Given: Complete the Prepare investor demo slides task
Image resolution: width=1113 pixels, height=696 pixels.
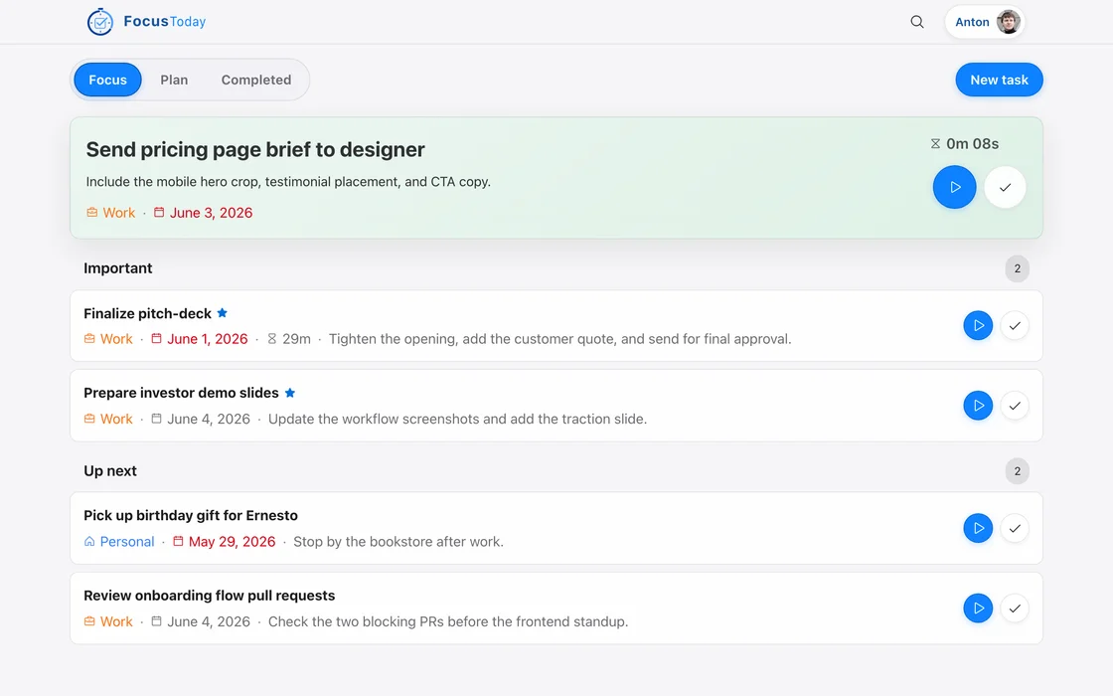Looking at the screenshot, I should (x=1015, y=406).
